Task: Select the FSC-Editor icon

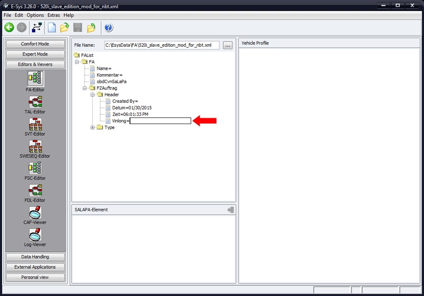Action: point(35,168)
